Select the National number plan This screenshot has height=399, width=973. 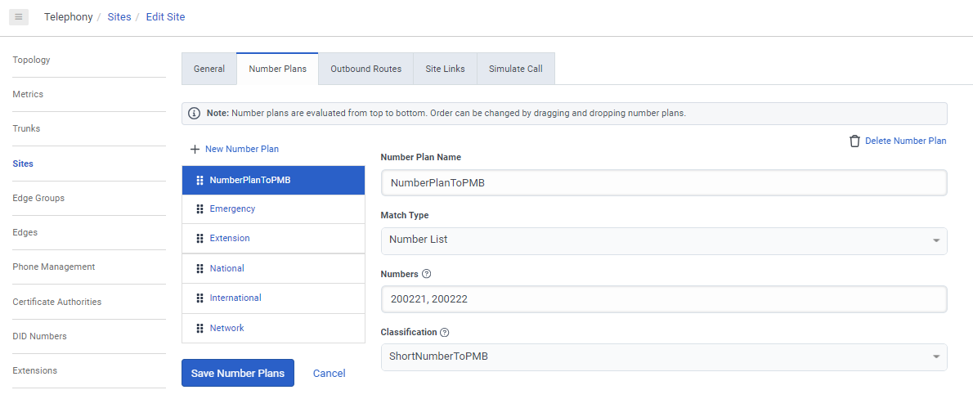pyautogui.click(x=273, y=269)
